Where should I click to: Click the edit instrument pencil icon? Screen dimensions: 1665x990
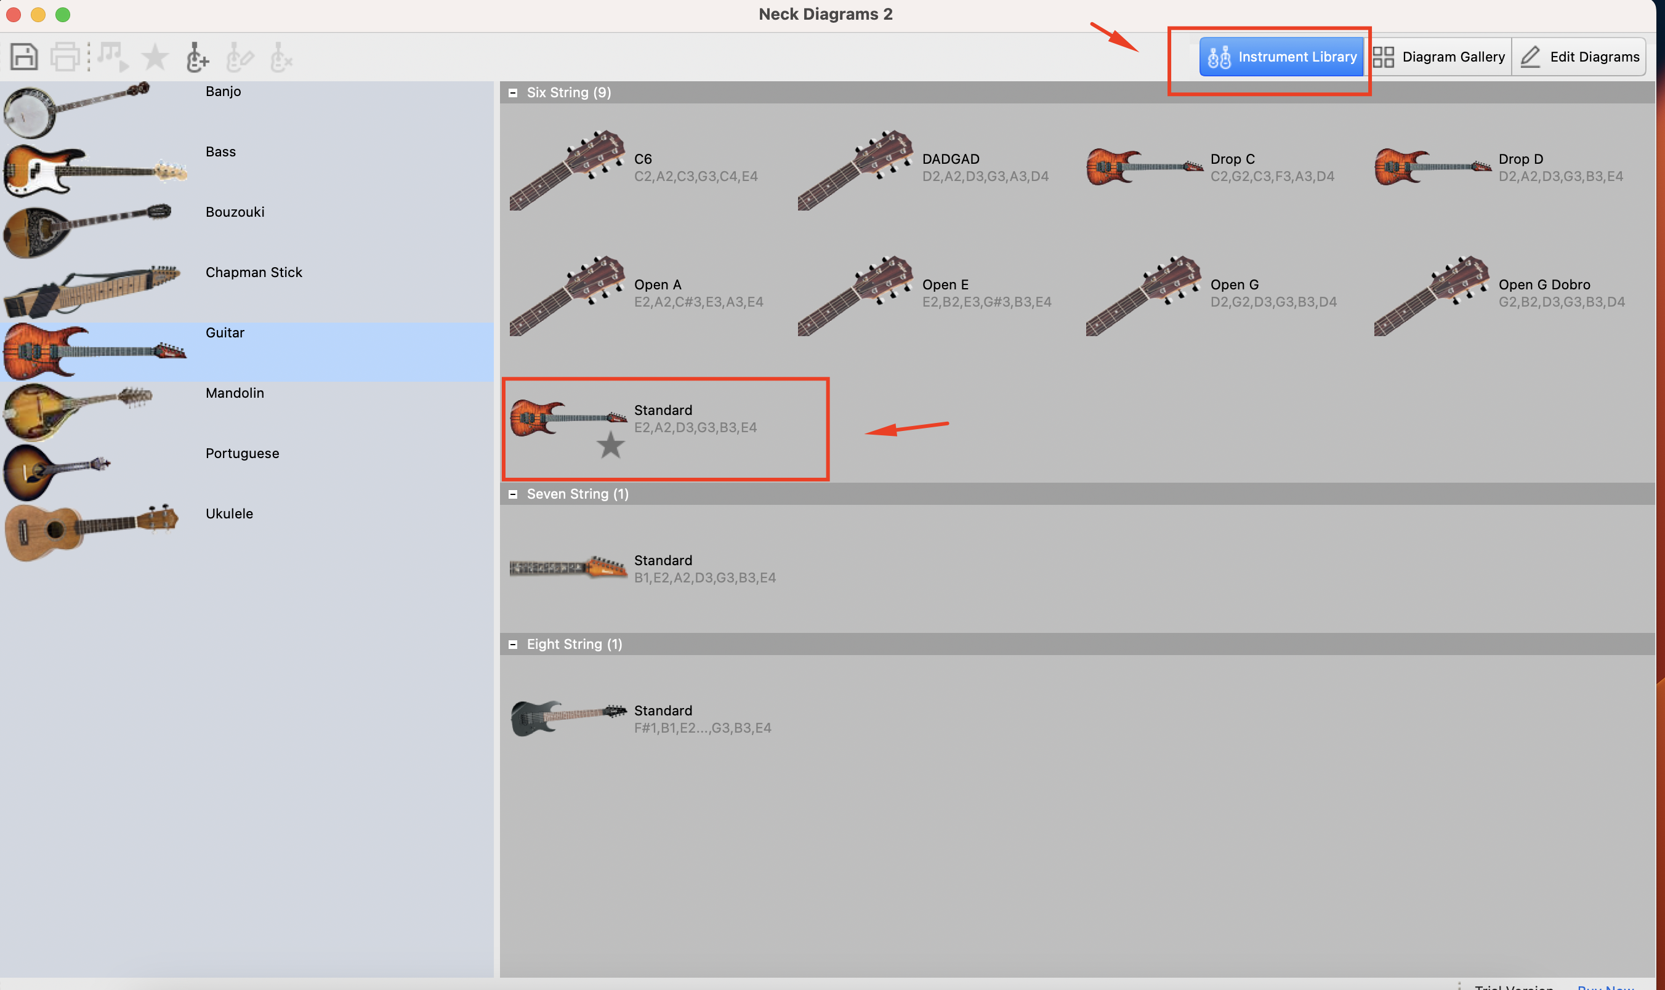tap(240, 57)
